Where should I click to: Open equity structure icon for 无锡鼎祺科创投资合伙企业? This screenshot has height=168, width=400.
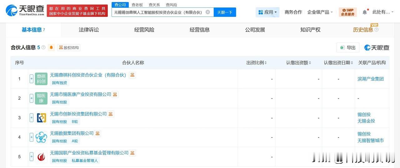click(132, 75)
